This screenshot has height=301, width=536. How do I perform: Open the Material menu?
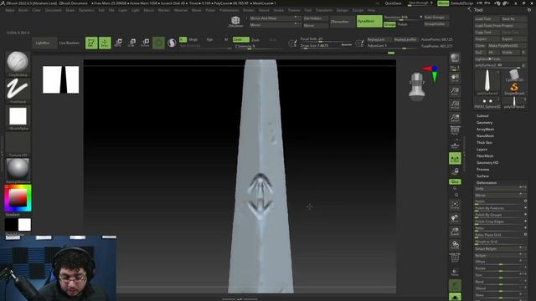tap(181, 10)
